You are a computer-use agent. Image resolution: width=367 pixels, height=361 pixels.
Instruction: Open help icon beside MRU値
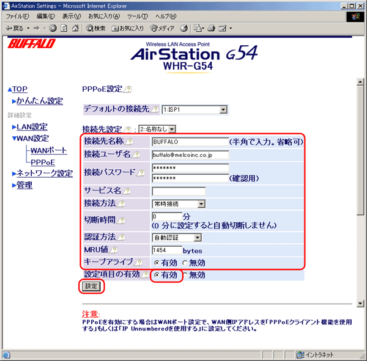point(114,250)
